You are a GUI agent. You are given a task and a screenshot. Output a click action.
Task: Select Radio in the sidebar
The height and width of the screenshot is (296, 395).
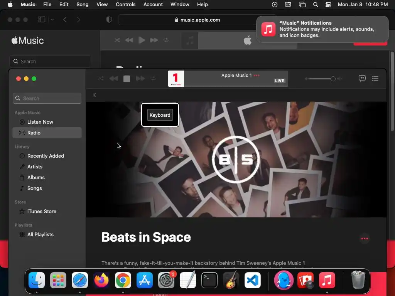pyautogui.click(x=47, y=133)
